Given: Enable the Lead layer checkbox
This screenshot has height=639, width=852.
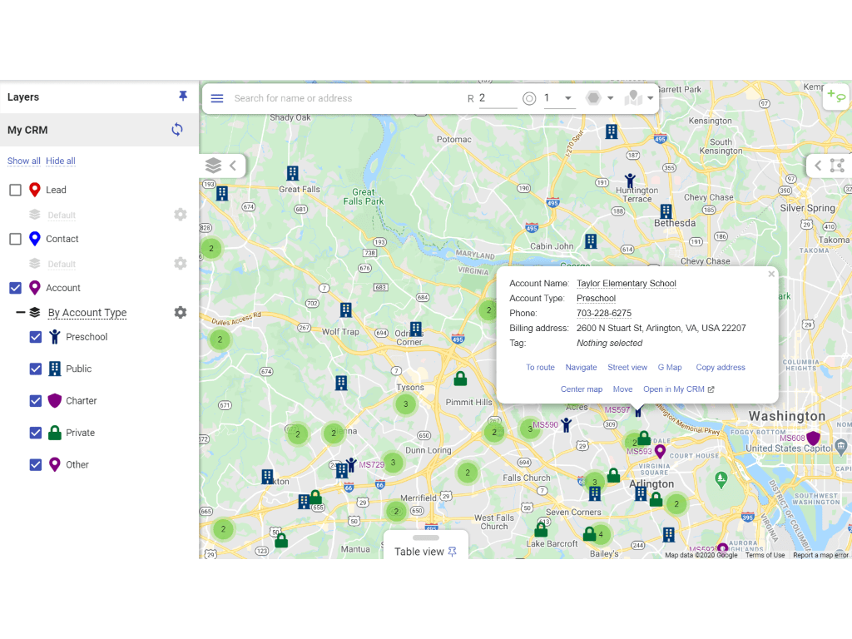Looking at the screenshot, I should click(x=14, y=190).
